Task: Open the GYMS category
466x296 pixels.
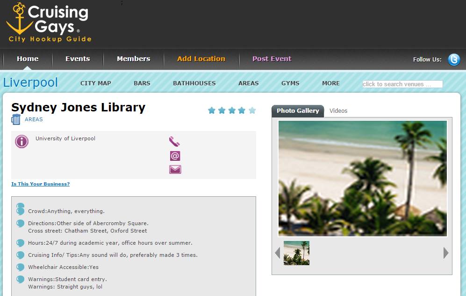Action: 290,83
